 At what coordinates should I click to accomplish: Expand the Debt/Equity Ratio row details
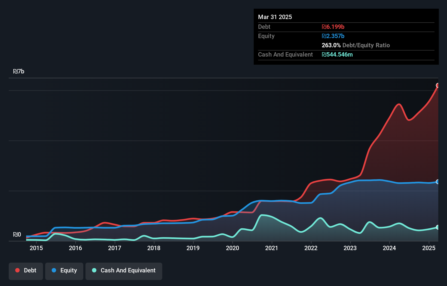click(356, 45)
